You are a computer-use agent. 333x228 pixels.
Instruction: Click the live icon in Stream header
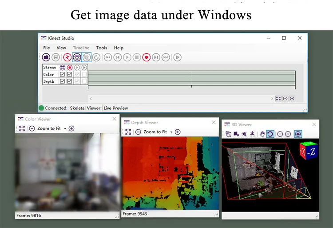[62, 68]
